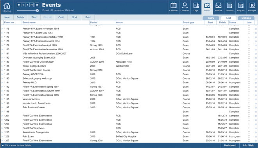This screenshot has height=148, width=258.
Task: Select the 'Westin Hotel' venue cell
Action: [122, 66]
